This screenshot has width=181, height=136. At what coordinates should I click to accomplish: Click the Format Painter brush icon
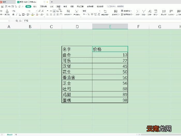7,11
